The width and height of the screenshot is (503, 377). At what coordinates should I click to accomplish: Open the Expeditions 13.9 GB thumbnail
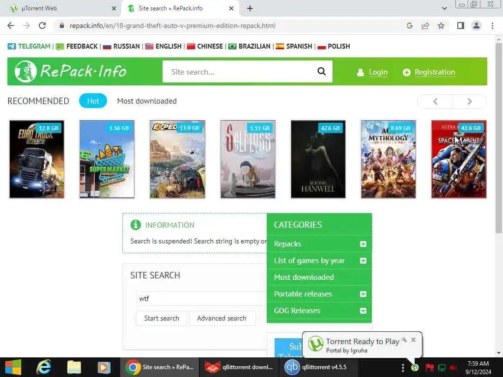[177, 160]
